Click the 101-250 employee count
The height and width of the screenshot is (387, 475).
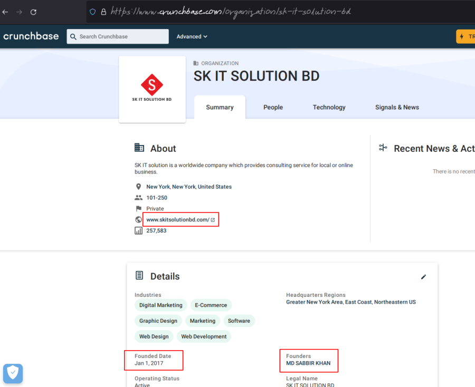click(x=157, y=198)
